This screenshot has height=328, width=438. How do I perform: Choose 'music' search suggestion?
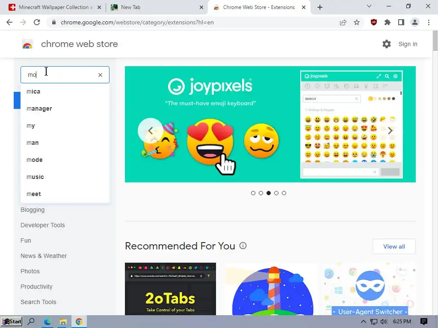click(x=65, y=177)
